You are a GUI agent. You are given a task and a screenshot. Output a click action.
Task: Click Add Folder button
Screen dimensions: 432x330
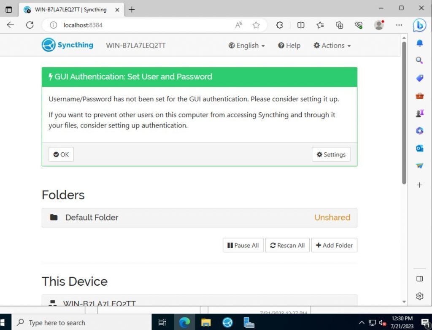pos(334,245)
